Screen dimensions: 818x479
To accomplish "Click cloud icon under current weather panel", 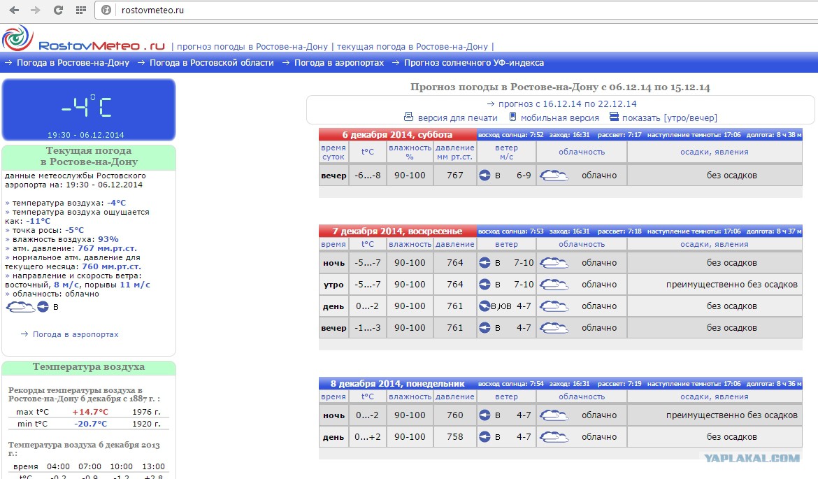I will click(x=20, y=307).
